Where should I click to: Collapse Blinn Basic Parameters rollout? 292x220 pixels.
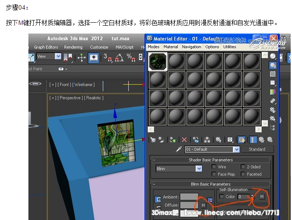pos(154,184)
